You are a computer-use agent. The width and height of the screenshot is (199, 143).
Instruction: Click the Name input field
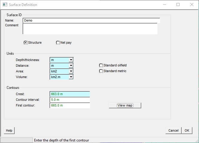click(x=91, y=20)
